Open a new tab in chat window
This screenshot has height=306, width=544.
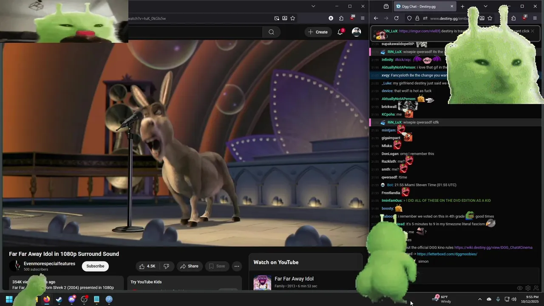point(462,6)
